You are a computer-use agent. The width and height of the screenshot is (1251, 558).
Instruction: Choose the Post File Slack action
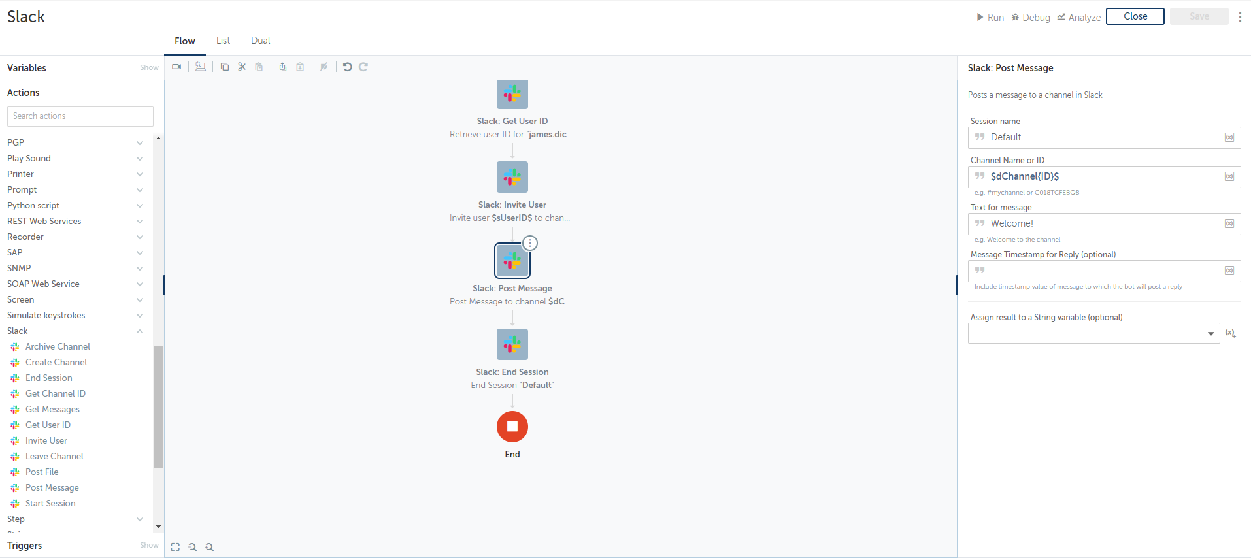42,472
